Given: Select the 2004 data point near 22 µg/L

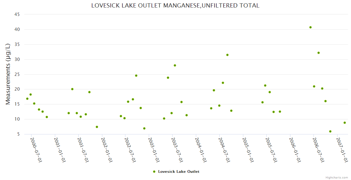Looking at the screenshot, I should [223, 83].
